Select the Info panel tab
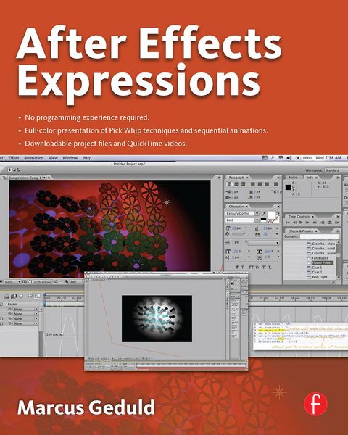Viewport: 348px width, 435px height. (x=310, y=178)
